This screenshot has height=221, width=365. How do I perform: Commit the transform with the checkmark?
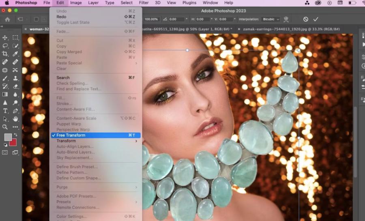point(316,19)
